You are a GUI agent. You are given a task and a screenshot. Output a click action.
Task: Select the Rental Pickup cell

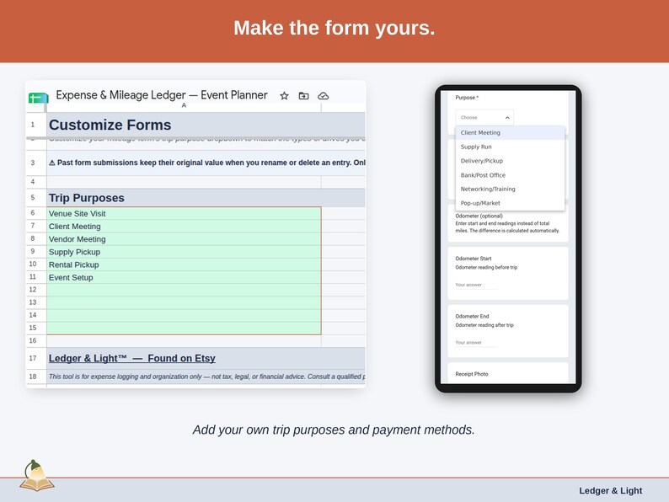tap(184, 264)
